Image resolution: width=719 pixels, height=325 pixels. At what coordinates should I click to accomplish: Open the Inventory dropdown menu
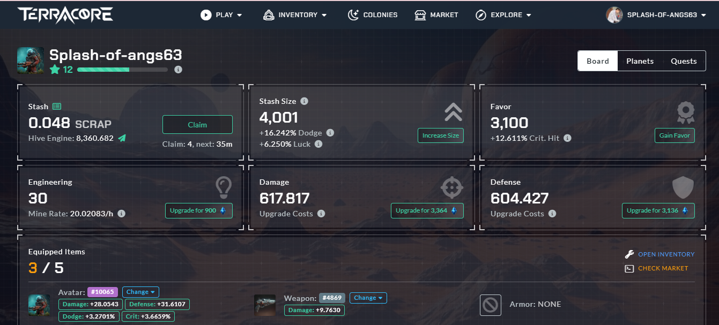(295, 15)
